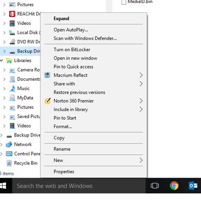Expand the Camera Roll tree node
The width and height of the screenshot is (201, 207).
point(4,70)
